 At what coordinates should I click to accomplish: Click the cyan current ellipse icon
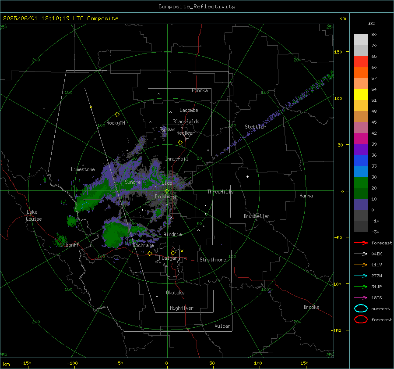361,308
